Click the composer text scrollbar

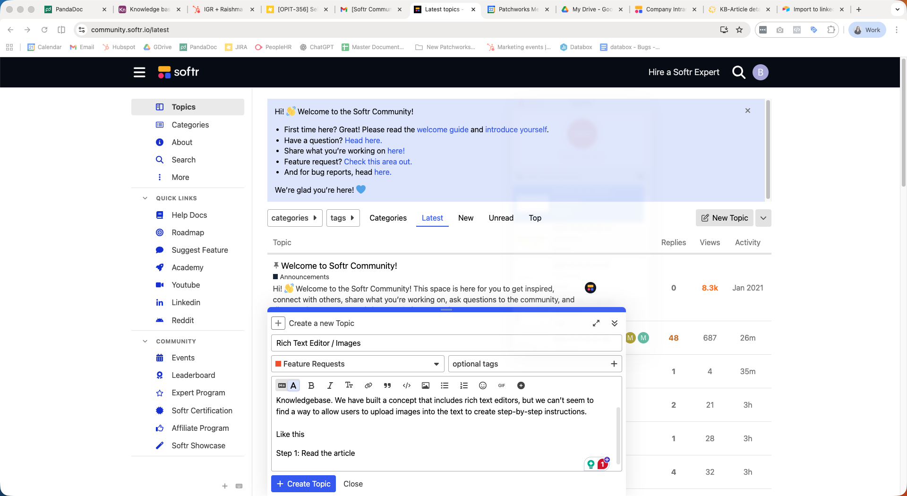[x=618, y=434]
